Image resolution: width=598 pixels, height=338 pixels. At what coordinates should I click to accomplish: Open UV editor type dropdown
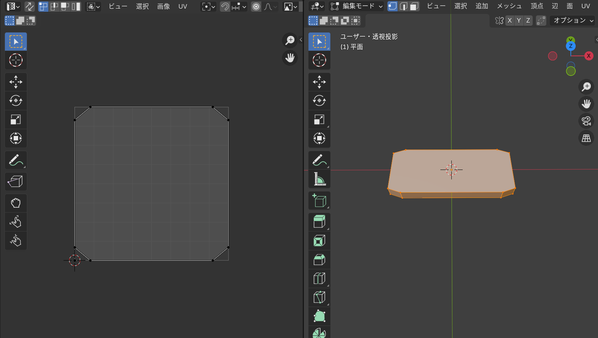[13, 6]
